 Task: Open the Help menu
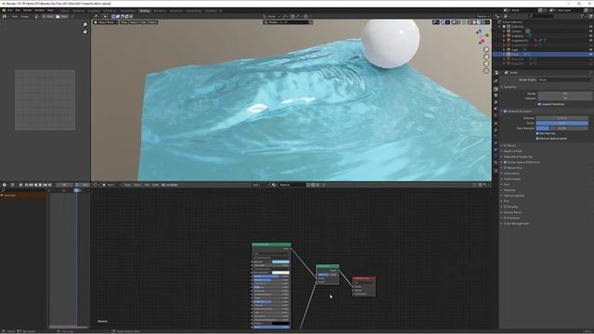tap(50, 10)
